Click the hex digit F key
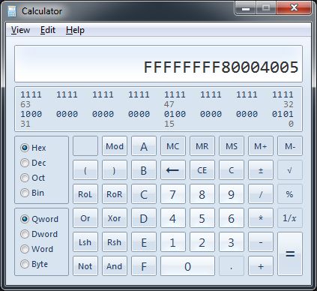Viewport: 317px width, 291px height. pyautogui.click(x=144, y=266)
